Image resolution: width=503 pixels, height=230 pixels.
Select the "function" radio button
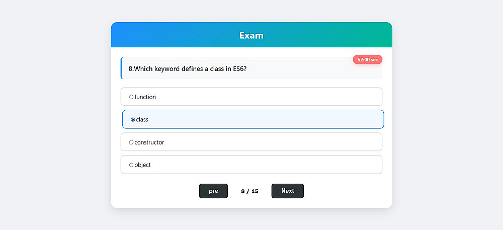pyautogui.click(x=131, y=97)
